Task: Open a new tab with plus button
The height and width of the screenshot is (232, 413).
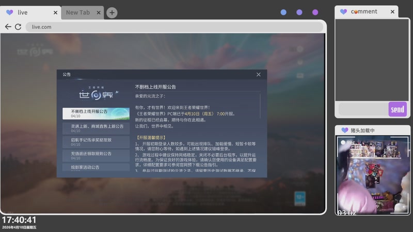Action: (x=112, y=12)
